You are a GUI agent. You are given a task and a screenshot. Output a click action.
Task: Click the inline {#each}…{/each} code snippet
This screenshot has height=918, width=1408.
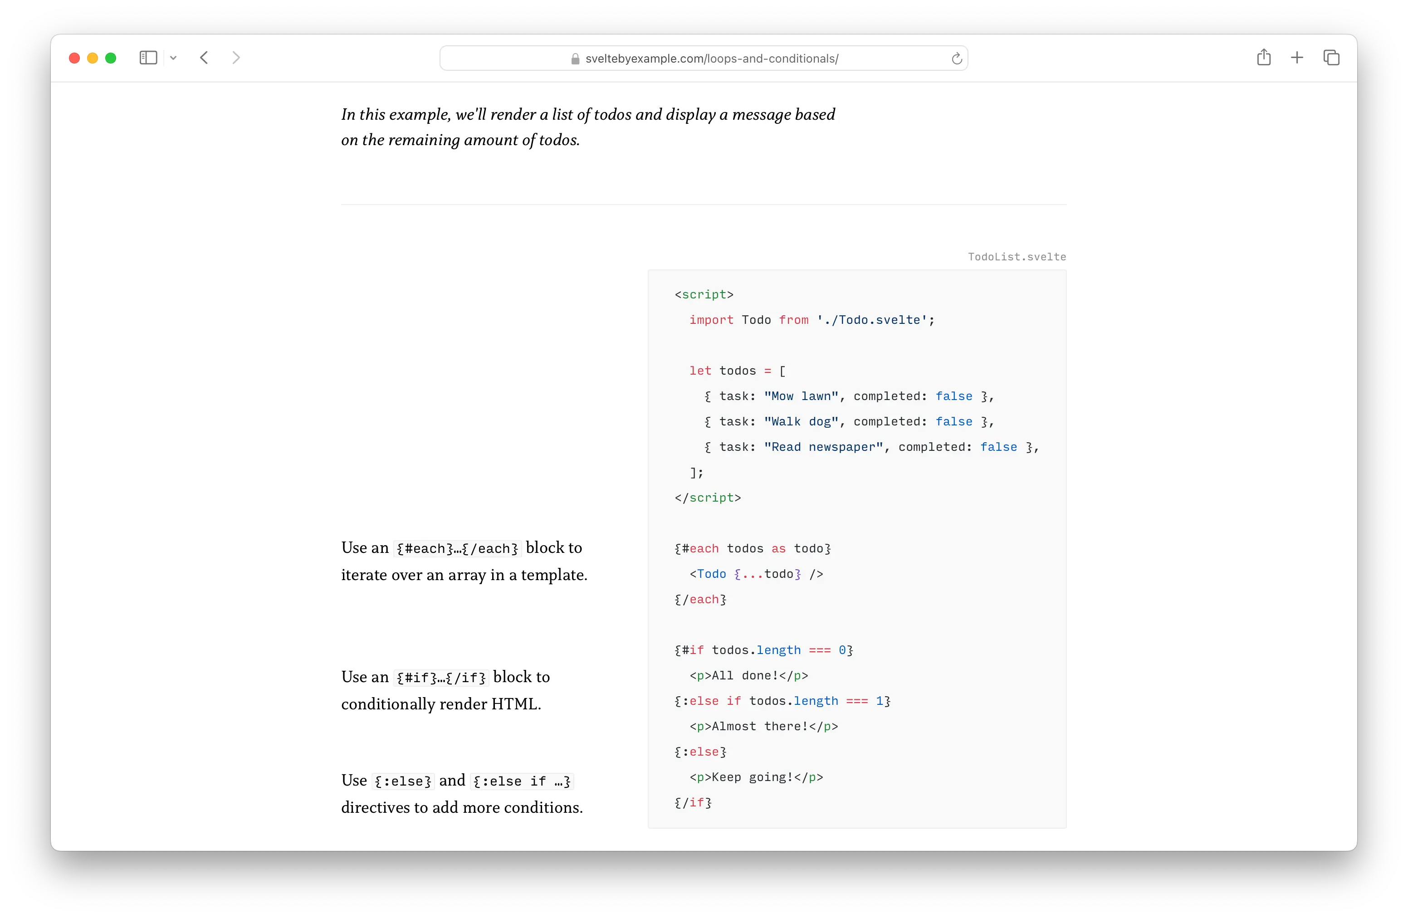(457, 548)
